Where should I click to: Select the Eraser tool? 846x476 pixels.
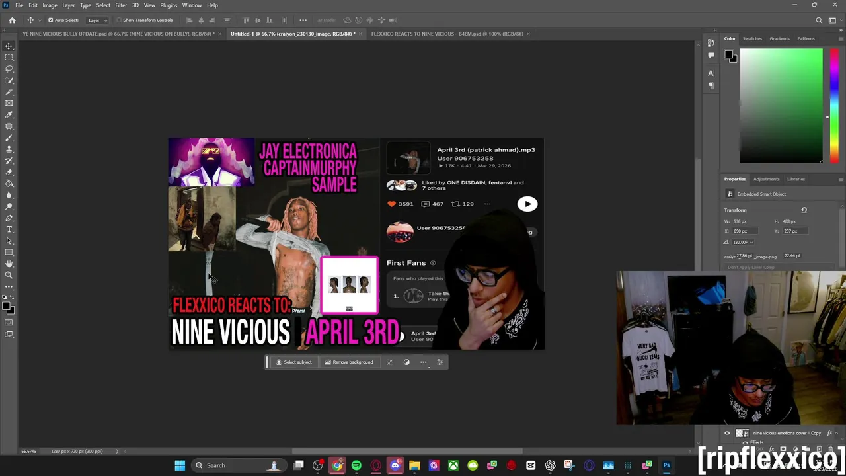click(9, 172)
